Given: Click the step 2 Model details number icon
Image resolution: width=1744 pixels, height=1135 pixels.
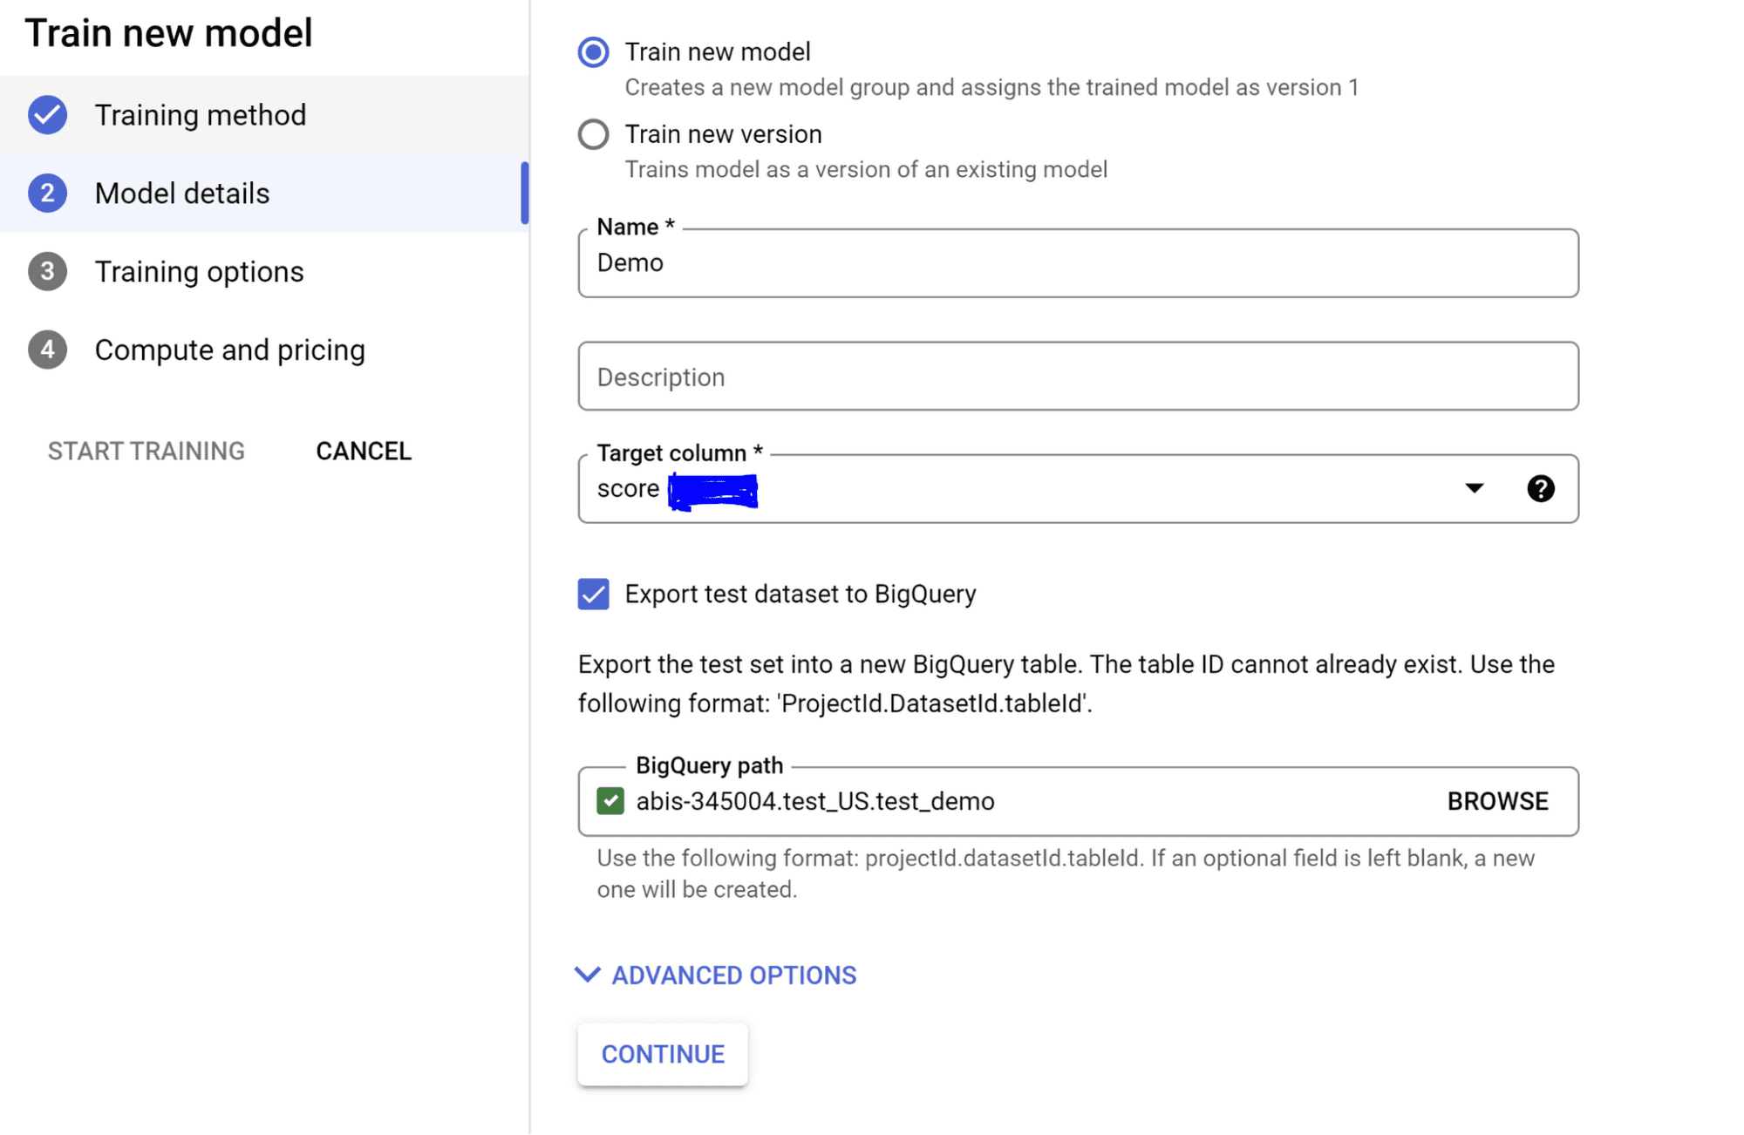Looking at the screenshot, I should click(47, 194).
